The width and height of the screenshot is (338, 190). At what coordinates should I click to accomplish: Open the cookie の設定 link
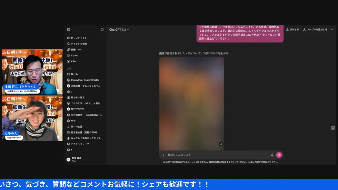pyautogui.click(x=254, y=162)
